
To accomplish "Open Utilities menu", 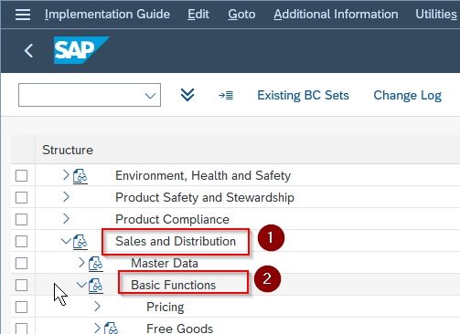I will tap(436, 15).
